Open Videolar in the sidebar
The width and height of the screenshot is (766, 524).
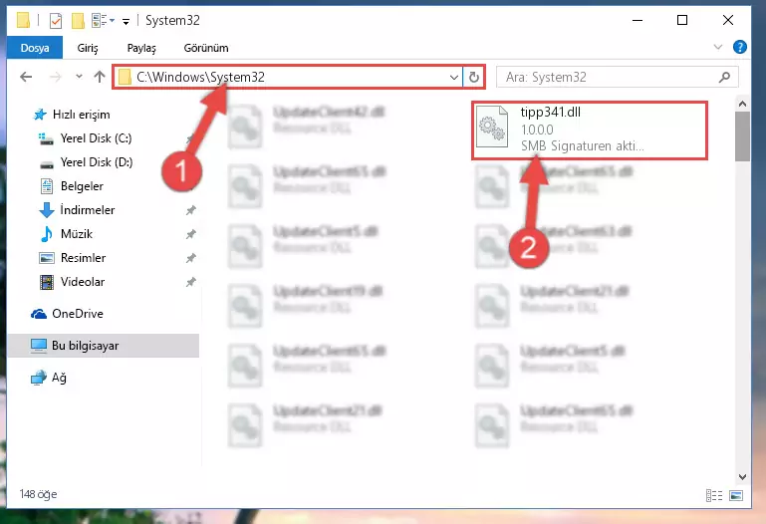[83, 282]
